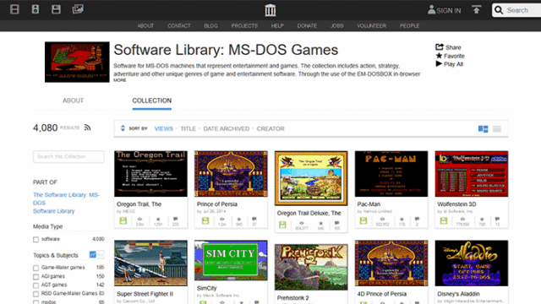Sort collection by TITLE
The image size is (541, 304).
[x=188, y=129]
